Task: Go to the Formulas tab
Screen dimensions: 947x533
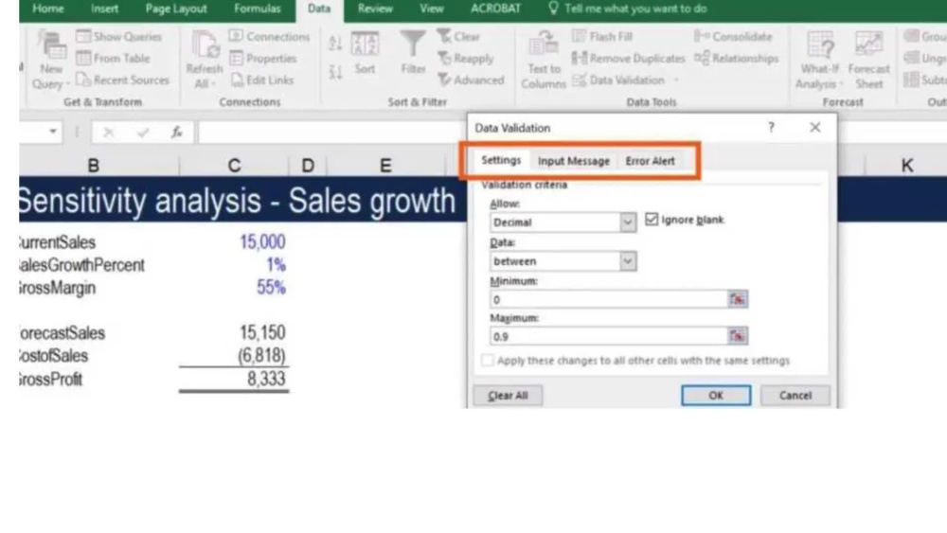Action: point(258,9)
